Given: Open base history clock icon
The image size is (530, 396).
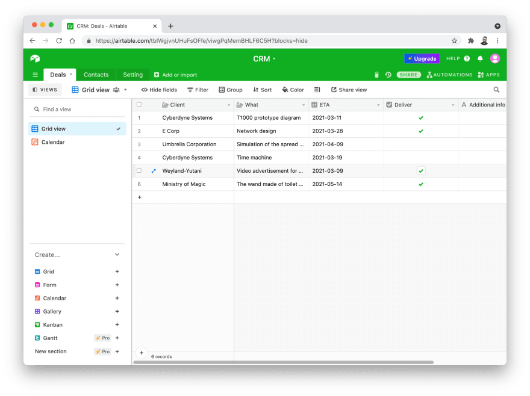Looking at the screenshot, I should click(x=388, y=75).
